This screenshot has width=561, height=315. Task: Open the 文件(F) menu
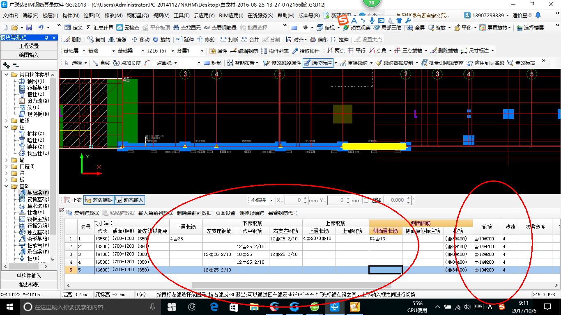click(x=11, y=16)
